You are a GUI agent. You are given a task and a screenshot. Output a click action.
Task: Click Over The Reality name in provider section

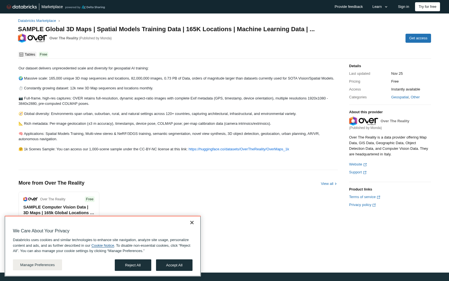click(x=395, y=121)
